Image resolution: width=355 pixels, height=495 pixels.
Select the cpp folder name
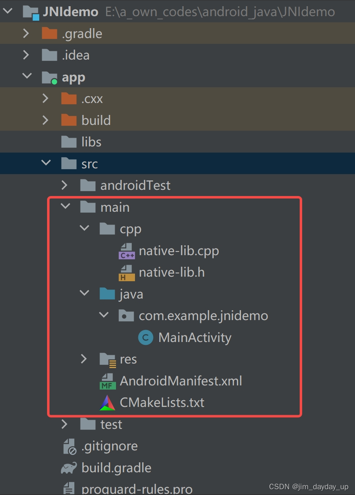click(130, 230)
